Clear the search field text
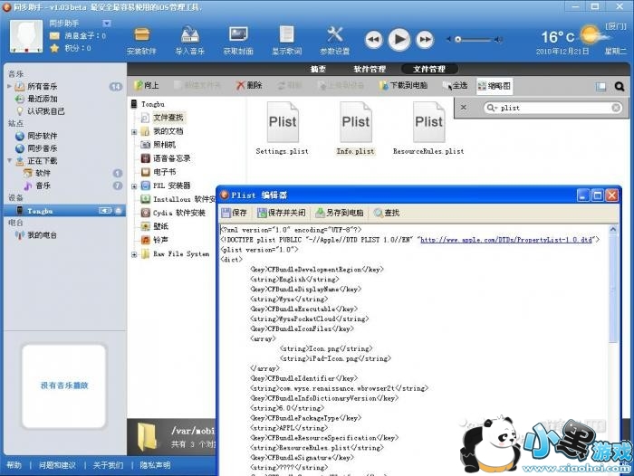634x476 pixels. 616,108
